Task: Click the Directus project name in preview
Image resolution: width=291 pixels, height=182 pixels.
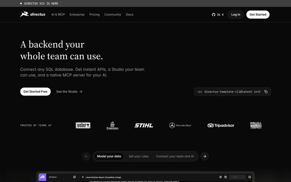Action: (53, 177)
